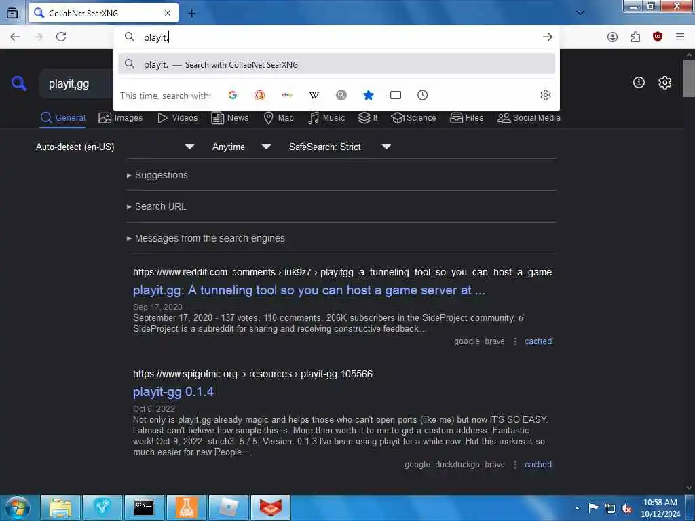The image size is (695, 521).
Task: Open the list all tabs chevron
Action: 580,13
